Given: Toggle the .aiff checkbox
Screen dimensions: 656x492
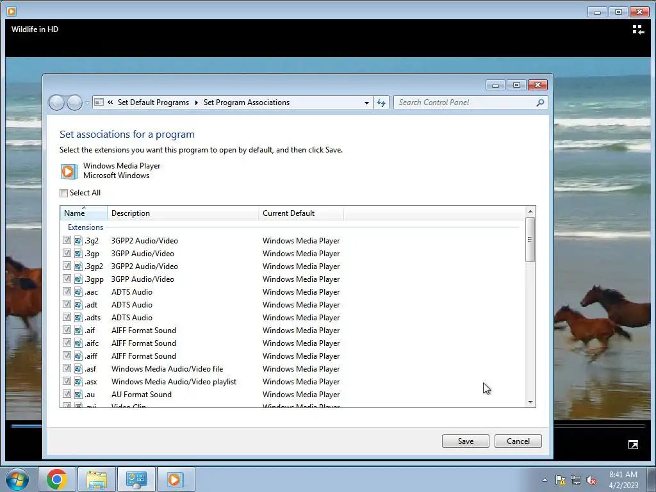Looking at the screenshot, I should point(67,356).
